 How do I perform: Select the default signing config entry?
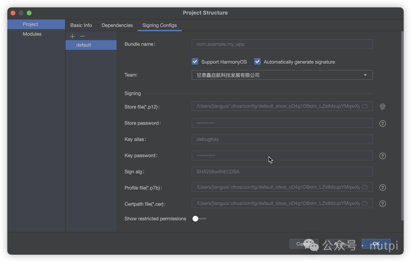(x=91, y=45)
